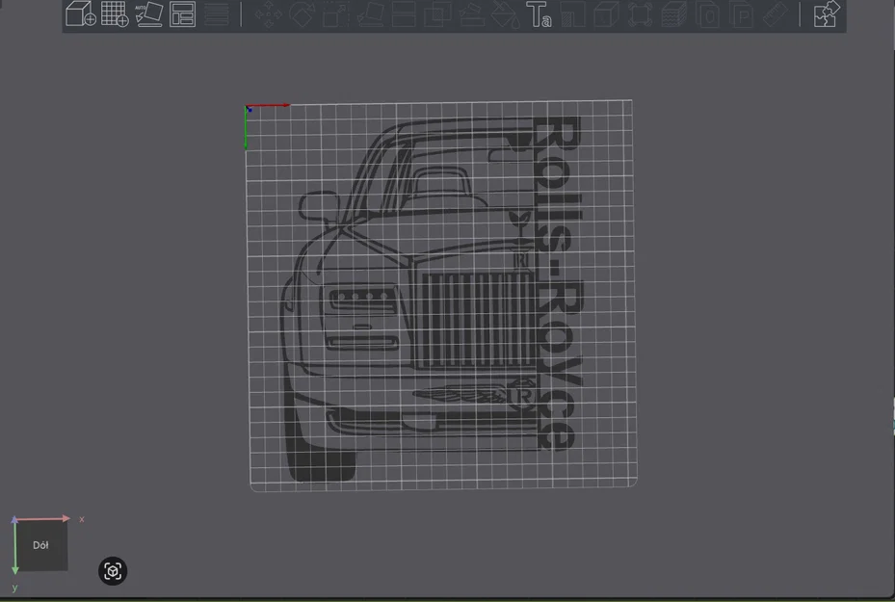The image size is (895, 602).
Task: Click the Dół view cube face
Action: (39, 545)
